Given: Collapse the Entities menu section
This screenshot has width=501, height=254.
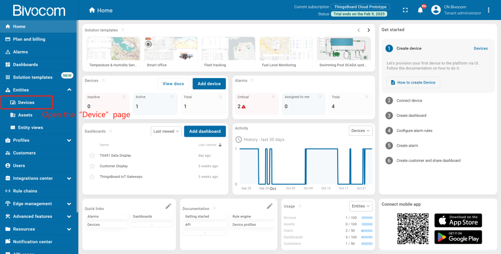Looking at the screenshot, I should [69, 90].
